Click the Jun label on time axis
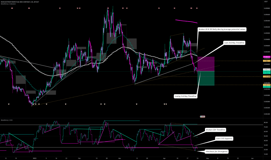This screenshot has width=271, height=160. (252, 158)
